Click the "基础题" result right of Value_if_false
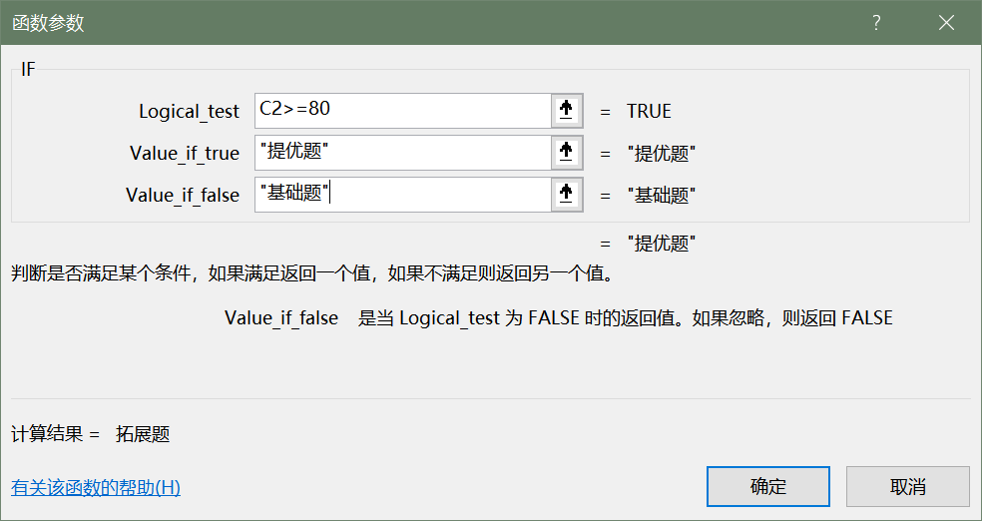 661,196
